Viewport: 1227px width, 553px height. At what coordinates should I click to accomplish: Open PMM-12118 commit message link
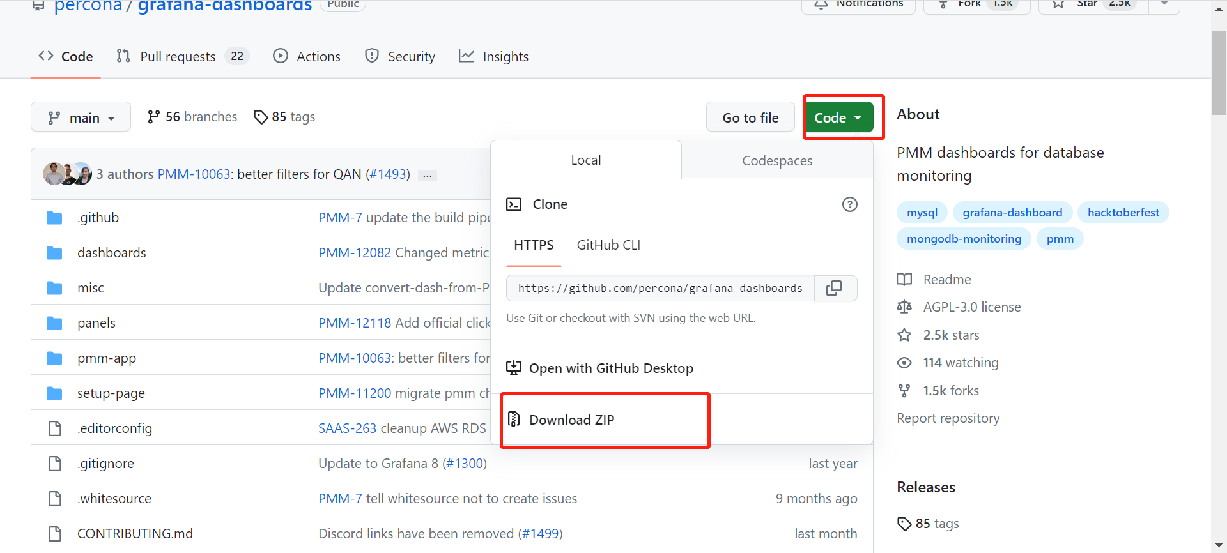point(355,323)
